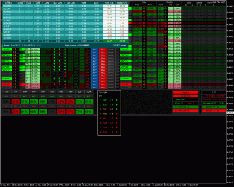Click the Lock= 0.00 field

point(186,99)
